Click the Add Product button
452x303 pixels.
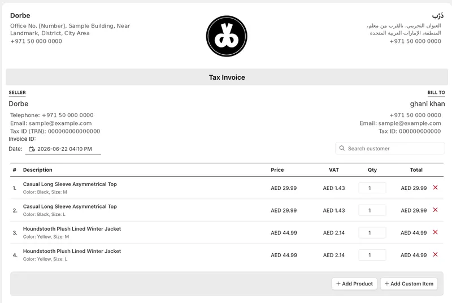click(x=354, y=284)
